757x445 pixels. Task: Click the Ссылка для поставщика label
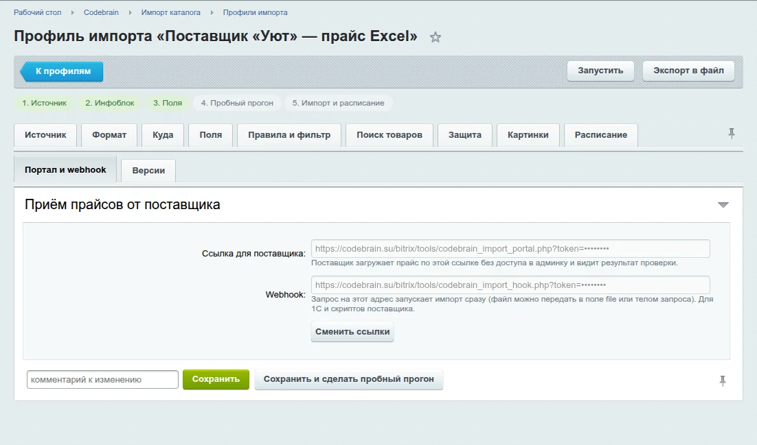[253, 254]
